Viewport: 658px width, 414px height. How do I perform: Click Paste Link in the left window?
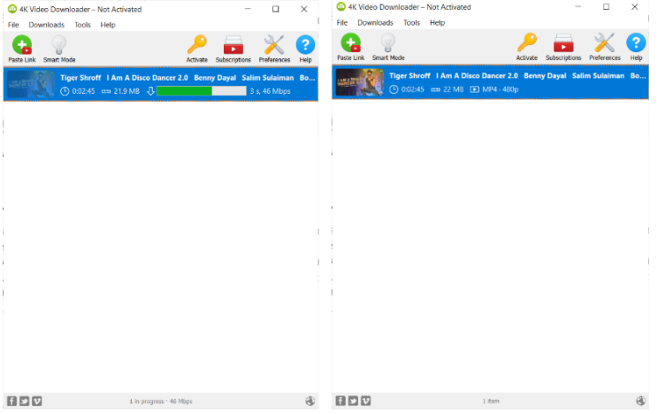22,50
